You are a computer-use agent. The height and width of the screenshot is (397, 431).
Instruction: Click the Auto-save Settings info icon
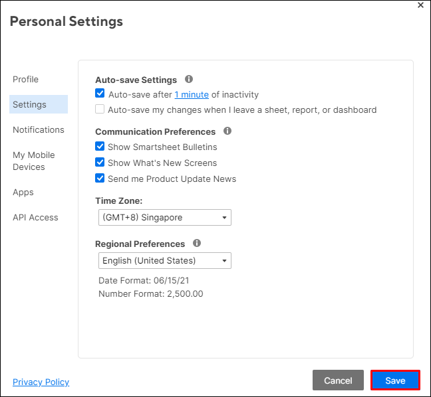tap(189, 79)
